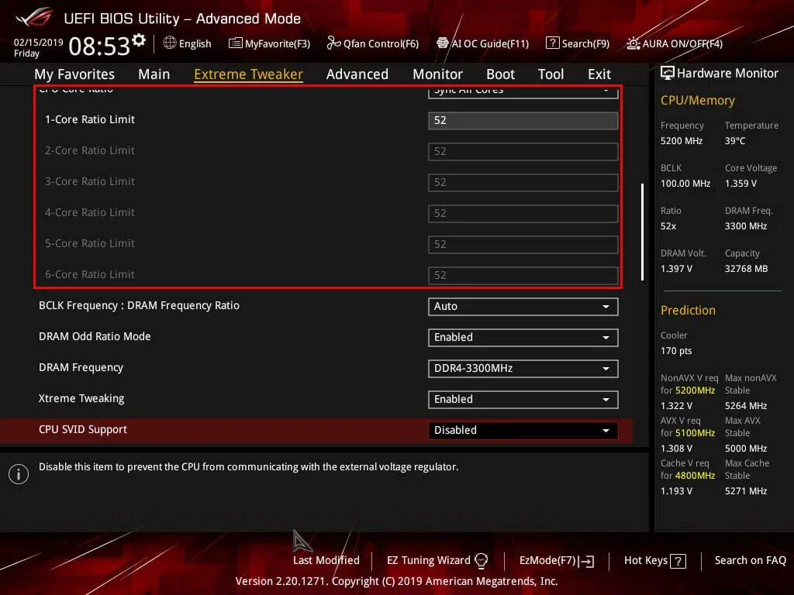Click the Hardware Monitor screen icon

(667, 73)
